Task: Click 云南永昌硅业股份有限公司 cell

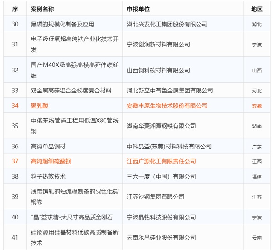Action: tap(161, 237)
